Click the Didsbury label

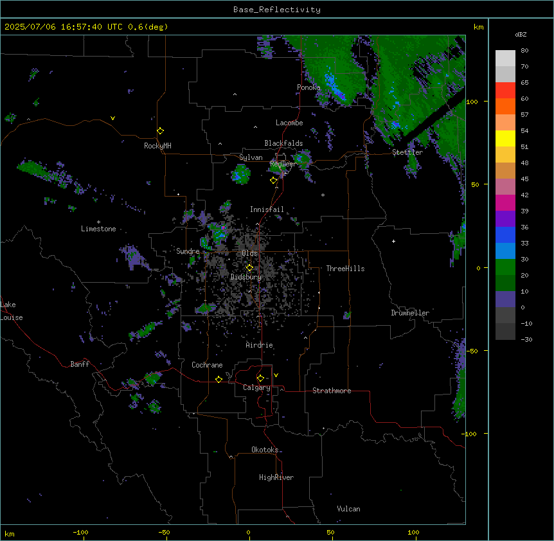[x=246, y=277]
